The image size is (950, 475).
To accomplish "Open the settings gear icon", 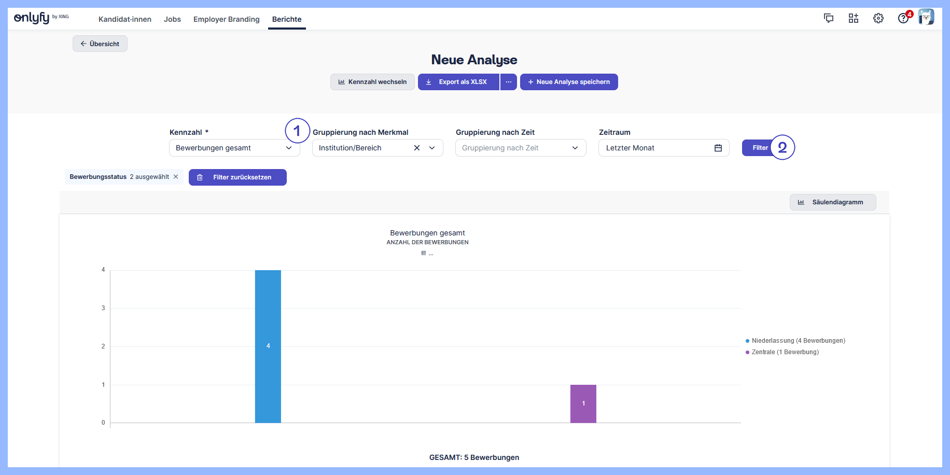I will click(x=878, y=18).
